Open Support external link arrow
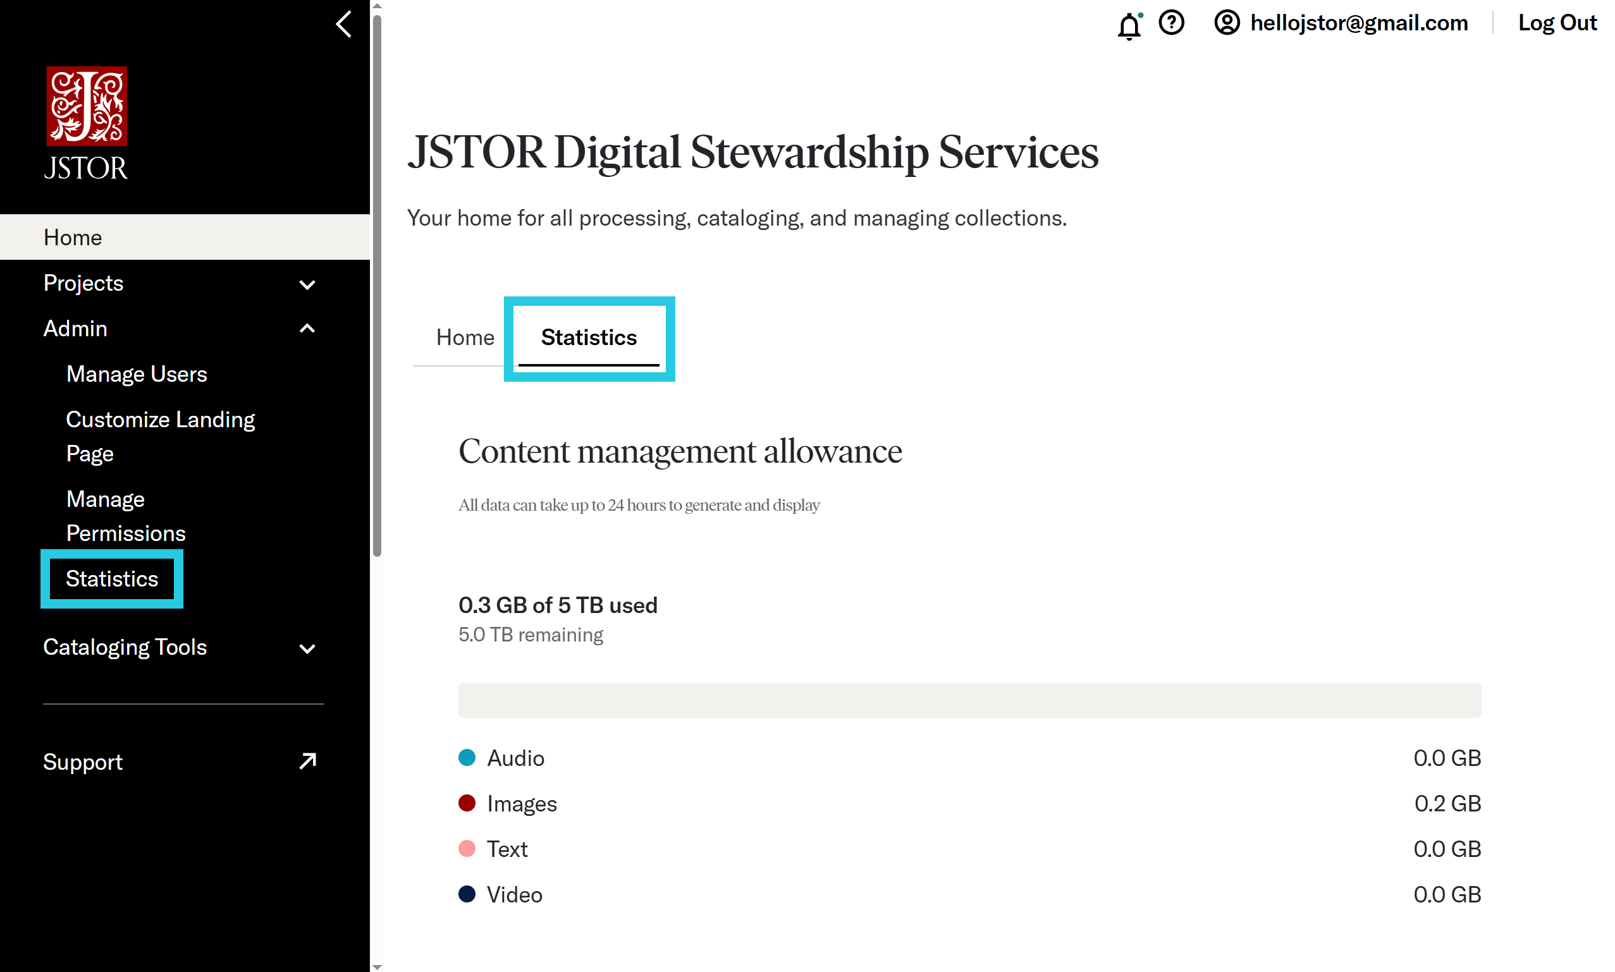The height and width of the screenshot is (972, 1615). 307,761
